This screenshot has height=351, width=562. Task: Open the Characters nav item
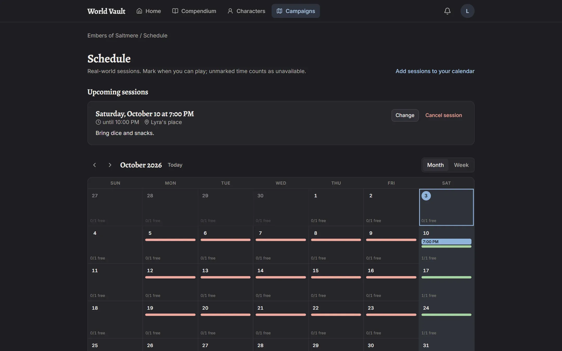point(246,11)
